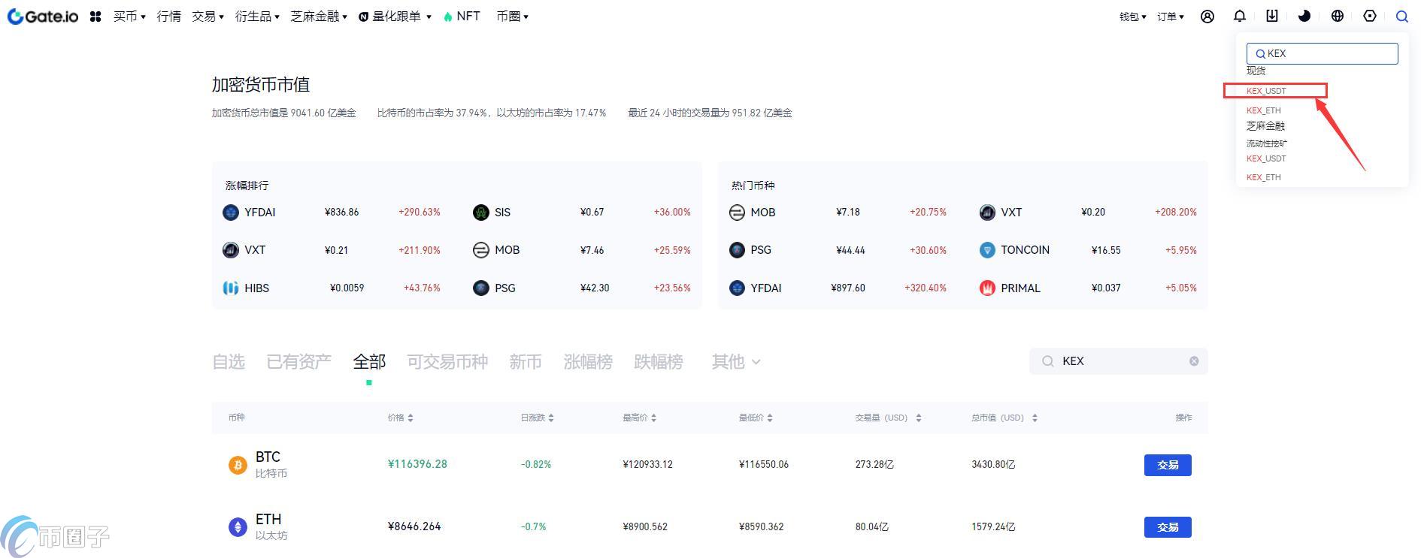Select KEX_ETH under 流动性挖矿
This screenshot has width=1421, height=558.
click(1264, 177)
